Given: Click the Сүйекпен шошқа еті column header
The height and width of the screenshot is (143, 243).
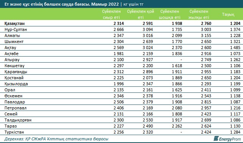Looking at the screenshot, I should click(x=170, y=14).
